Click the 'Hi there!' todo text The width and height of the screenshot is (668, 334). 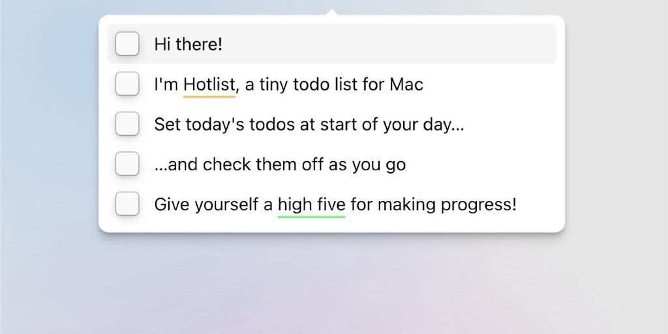pyautogui.click(x=189, y=44)
